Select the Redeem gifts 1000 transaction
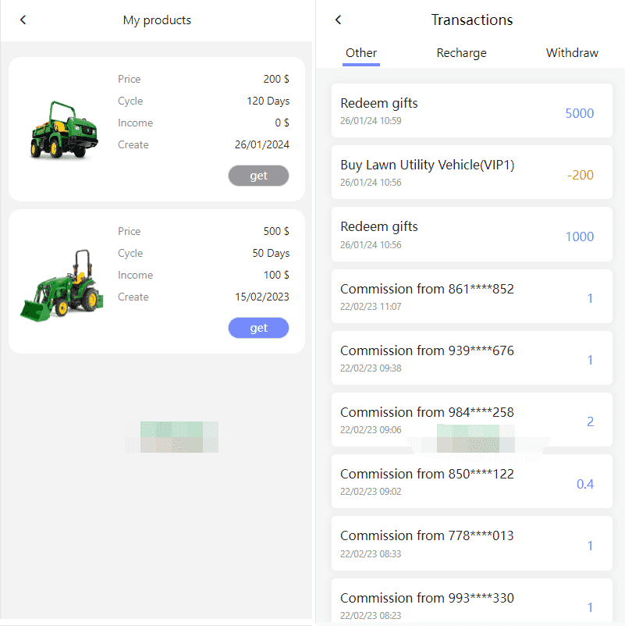This screenshot has height=626, width=632. (x=471, y=235)
